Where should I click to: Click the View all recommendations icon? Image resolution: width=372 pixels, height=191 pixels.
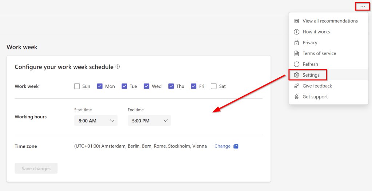coord(297,21)
